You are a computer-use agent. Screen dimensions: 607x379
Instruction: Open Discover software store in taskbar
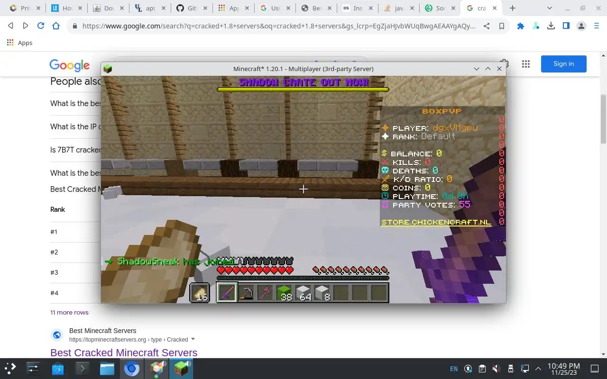point(58,368)
